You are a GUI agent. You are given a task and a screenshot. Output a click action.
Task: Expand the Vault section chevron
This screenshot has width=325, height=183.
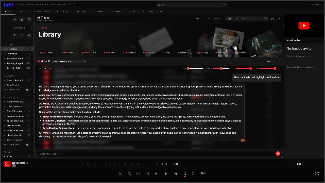[29, 156]
